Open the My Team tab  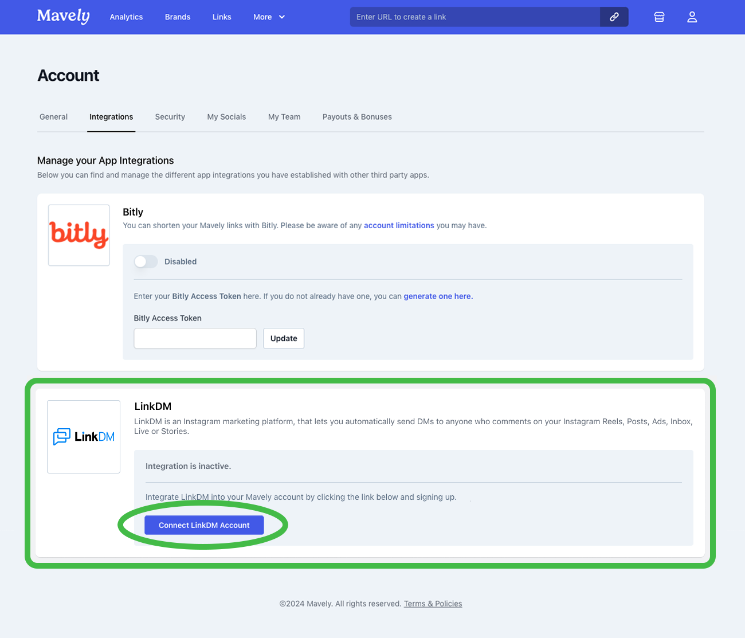pos(284,117)
